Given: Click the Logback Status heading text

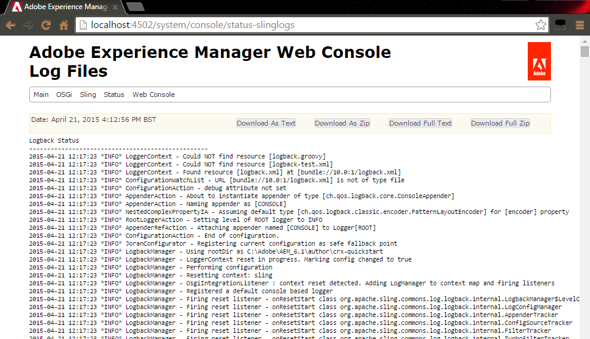Looking at the screenshot, I should [x=54, y=141].
